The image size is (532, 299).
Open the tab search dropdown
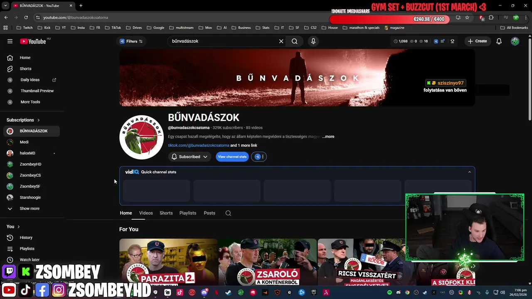[5, 5]
